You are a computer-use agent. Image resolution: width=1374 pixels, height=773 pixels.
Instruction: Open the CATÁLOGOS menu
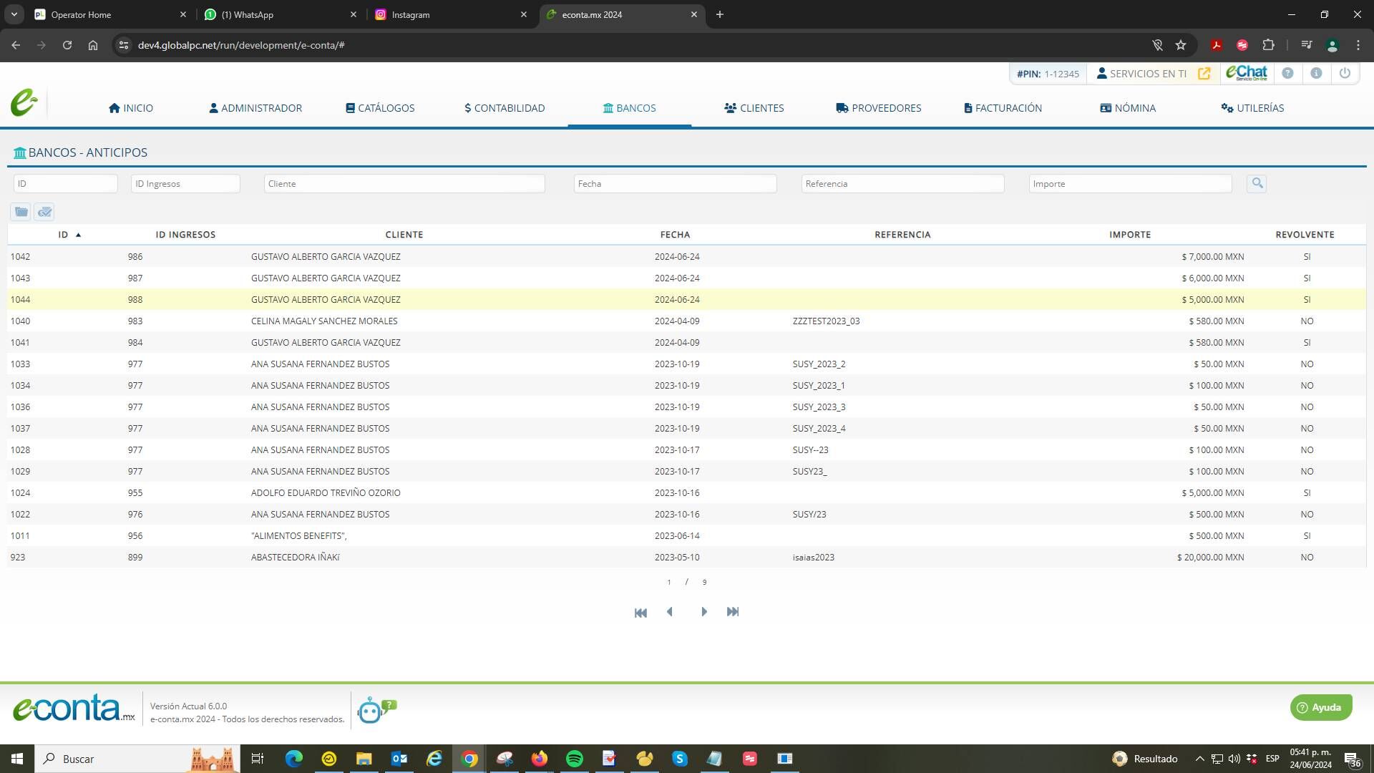[380, 108]
